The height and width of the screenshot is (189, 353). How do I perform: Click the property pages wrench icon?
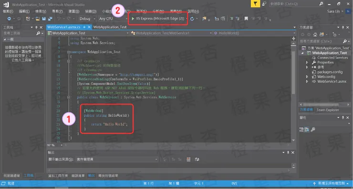click(x=313, y=129)
